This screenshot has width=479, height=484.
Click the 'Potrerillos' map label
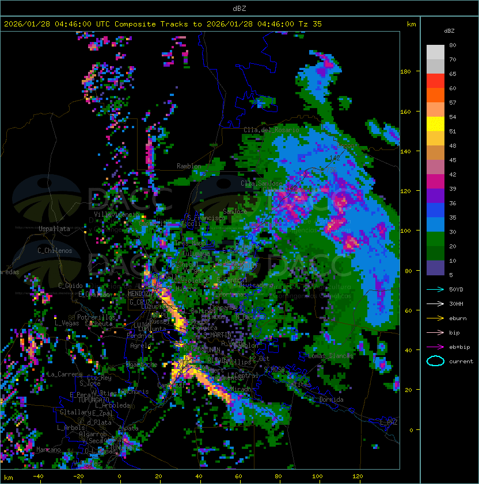pyautogui.click(x=96, y=317)
